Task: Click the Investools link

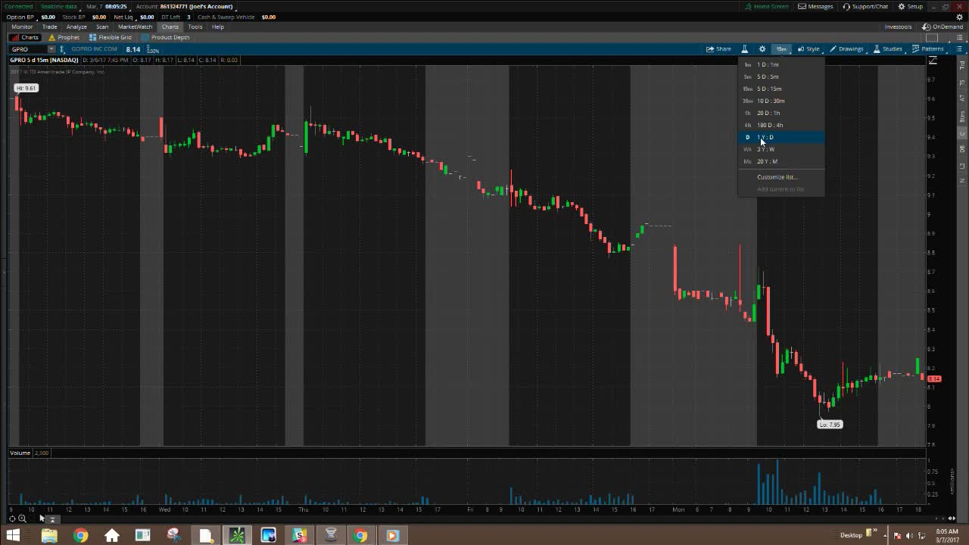Action: point(899,26)
